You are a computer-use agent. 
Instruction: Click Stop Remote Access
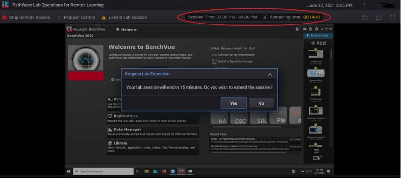[26, 17]
